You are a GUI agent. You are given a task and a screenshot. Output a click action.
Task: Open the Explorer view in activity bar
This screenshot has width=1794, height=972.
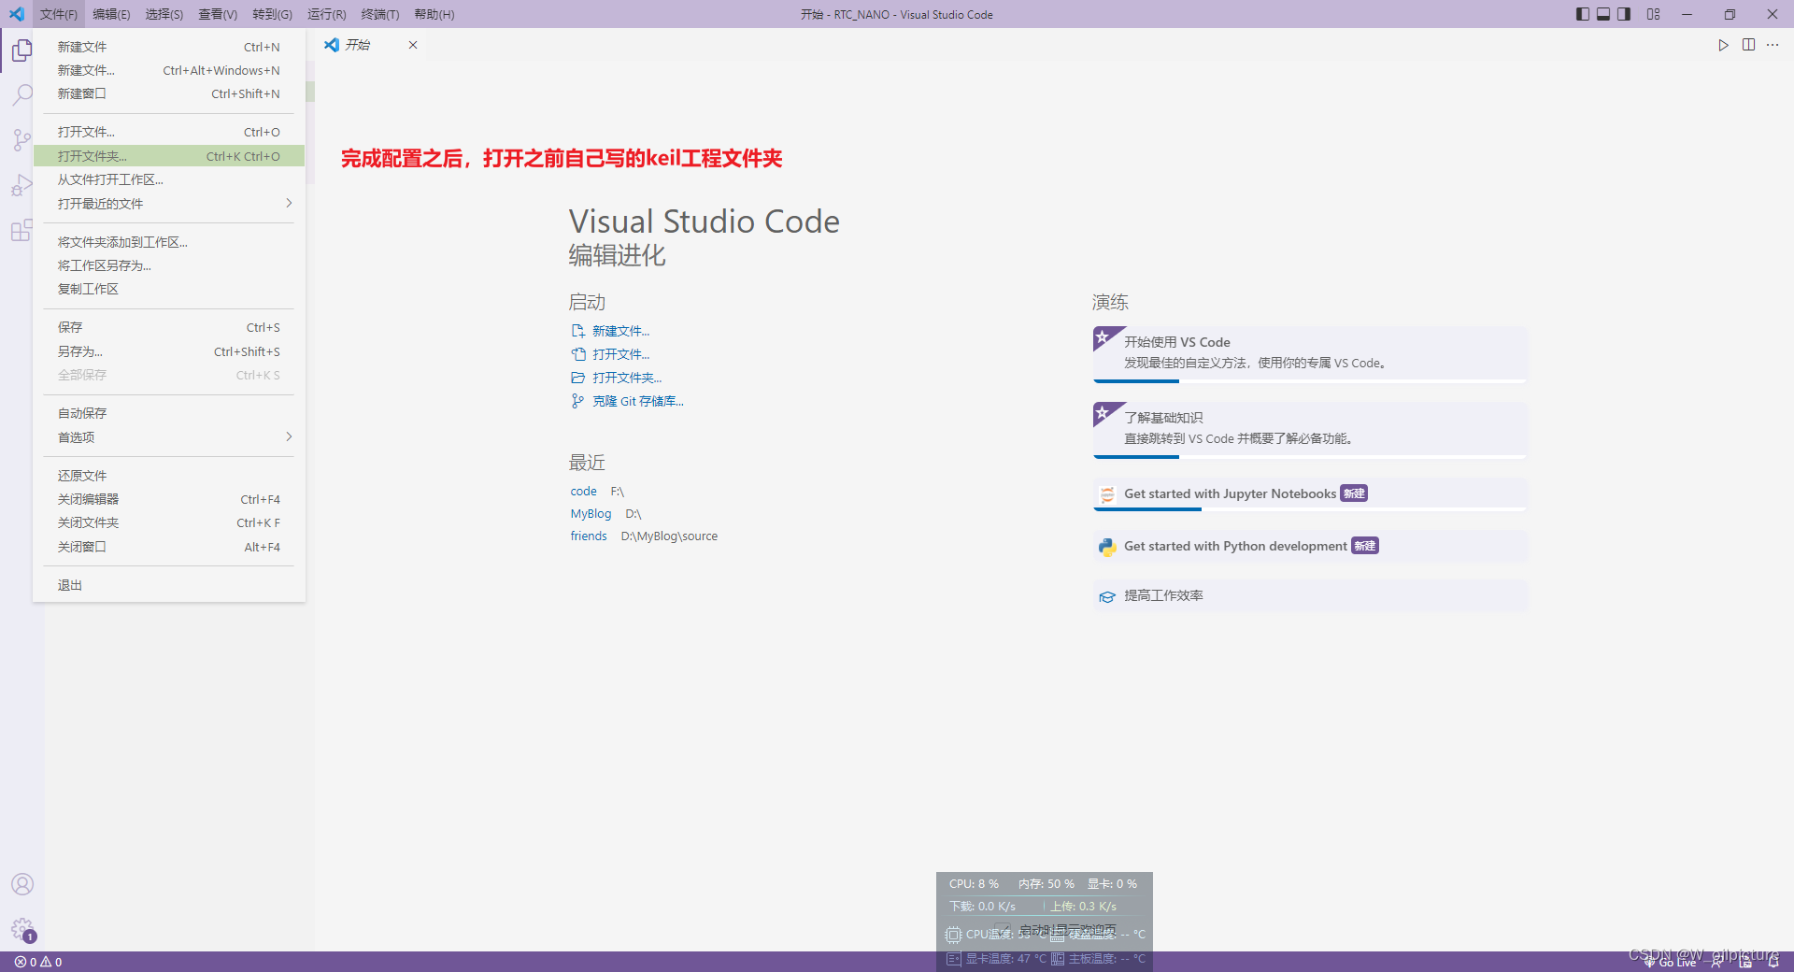[x=21, y=50]
